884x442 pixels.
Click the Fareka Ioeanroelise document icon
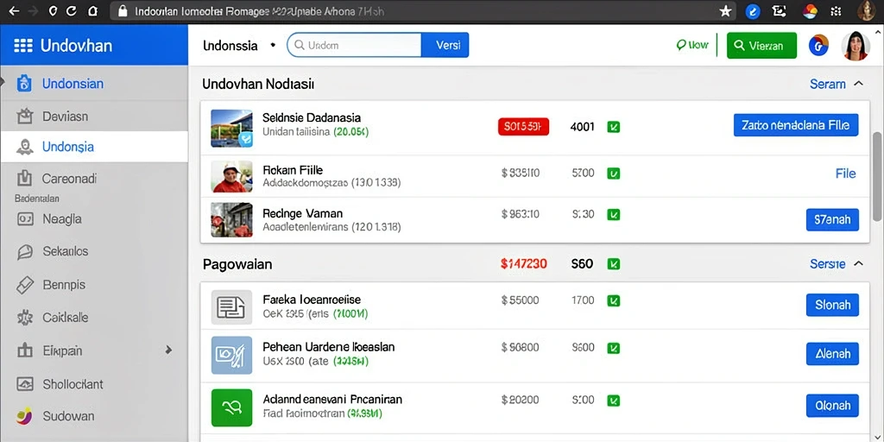(231, 307)
